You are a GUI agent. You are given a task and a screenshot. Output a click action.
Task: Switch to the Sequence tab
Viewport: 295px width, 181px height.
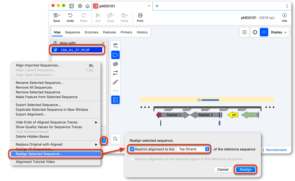point(72,32)
